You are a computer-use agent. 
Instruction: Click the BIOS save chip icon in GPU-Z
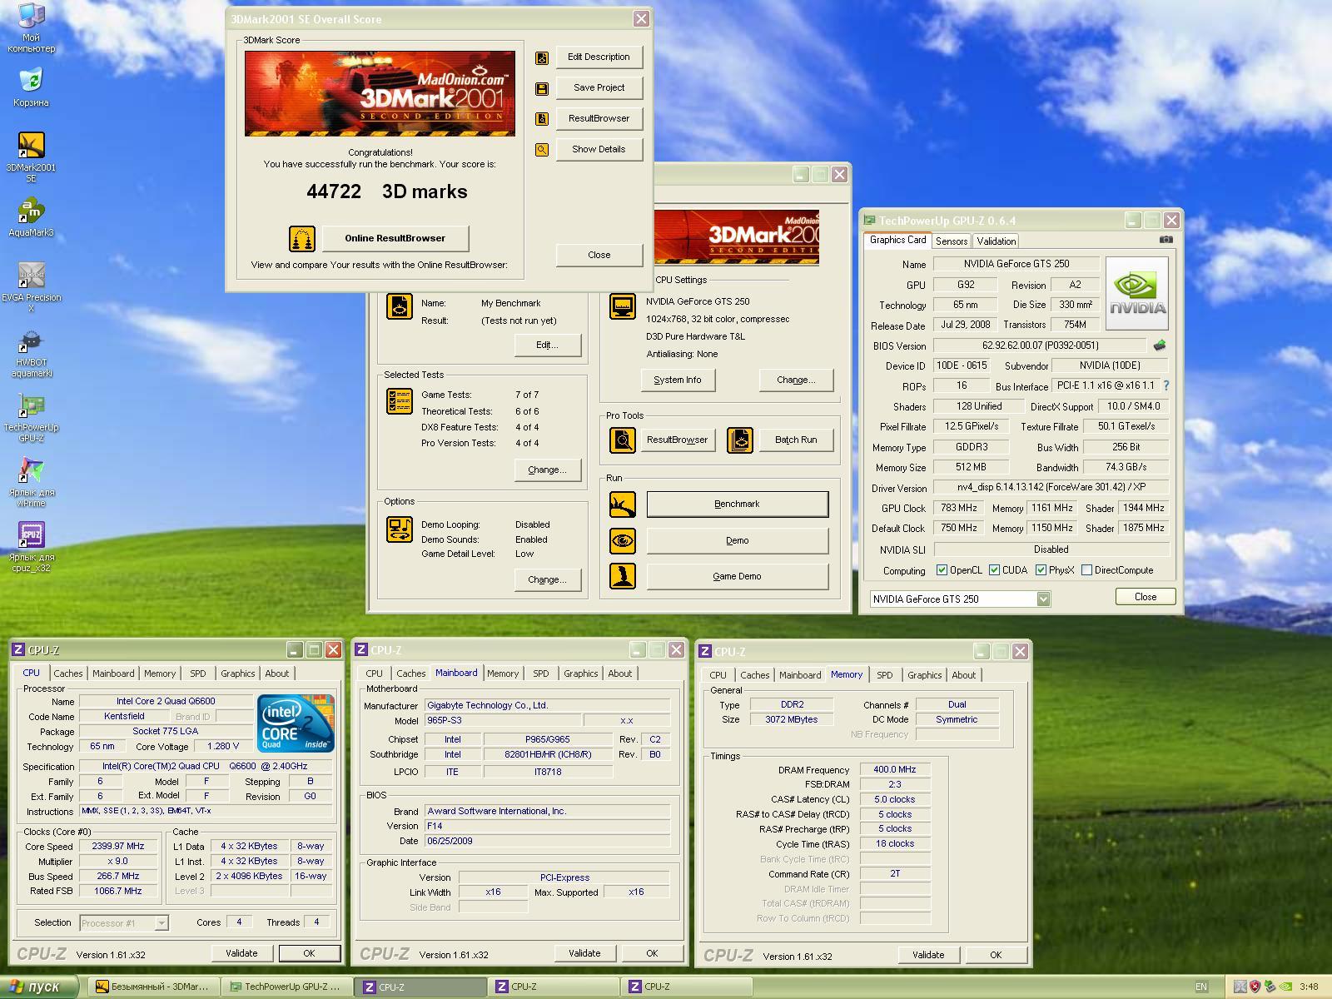click(x=1160, y=345)
